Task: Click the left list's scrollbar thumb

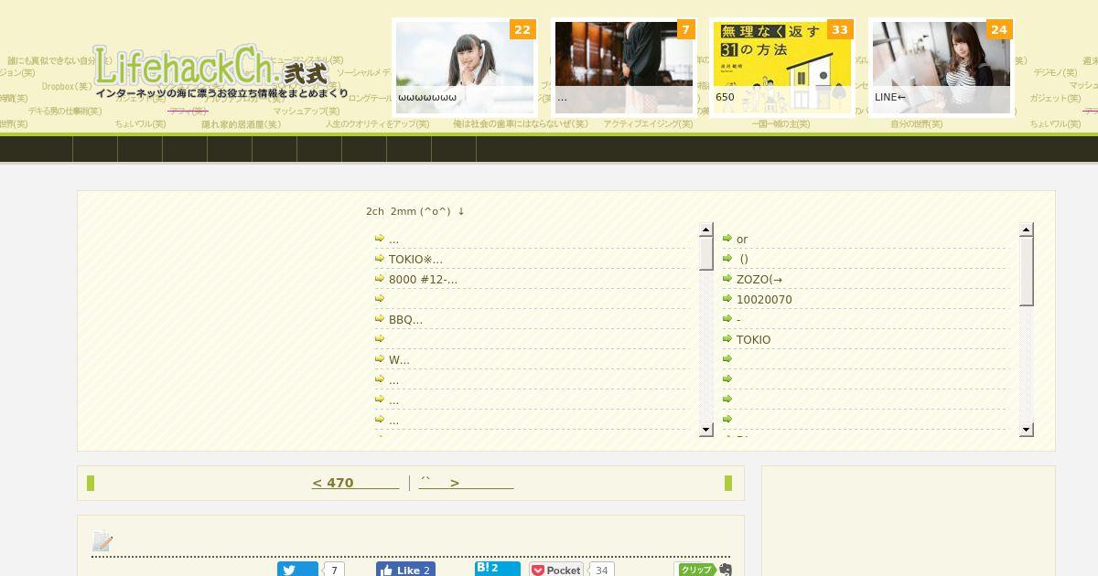Action: pyautogui.click(x=705, y=253)
